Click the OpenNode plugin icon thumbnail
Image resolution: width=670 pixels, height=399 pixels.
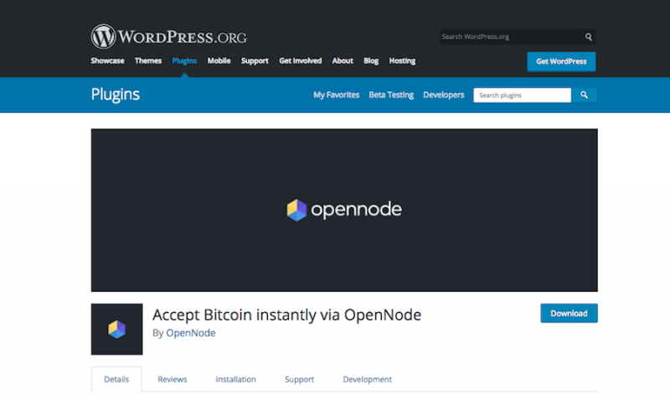[116, 329]
